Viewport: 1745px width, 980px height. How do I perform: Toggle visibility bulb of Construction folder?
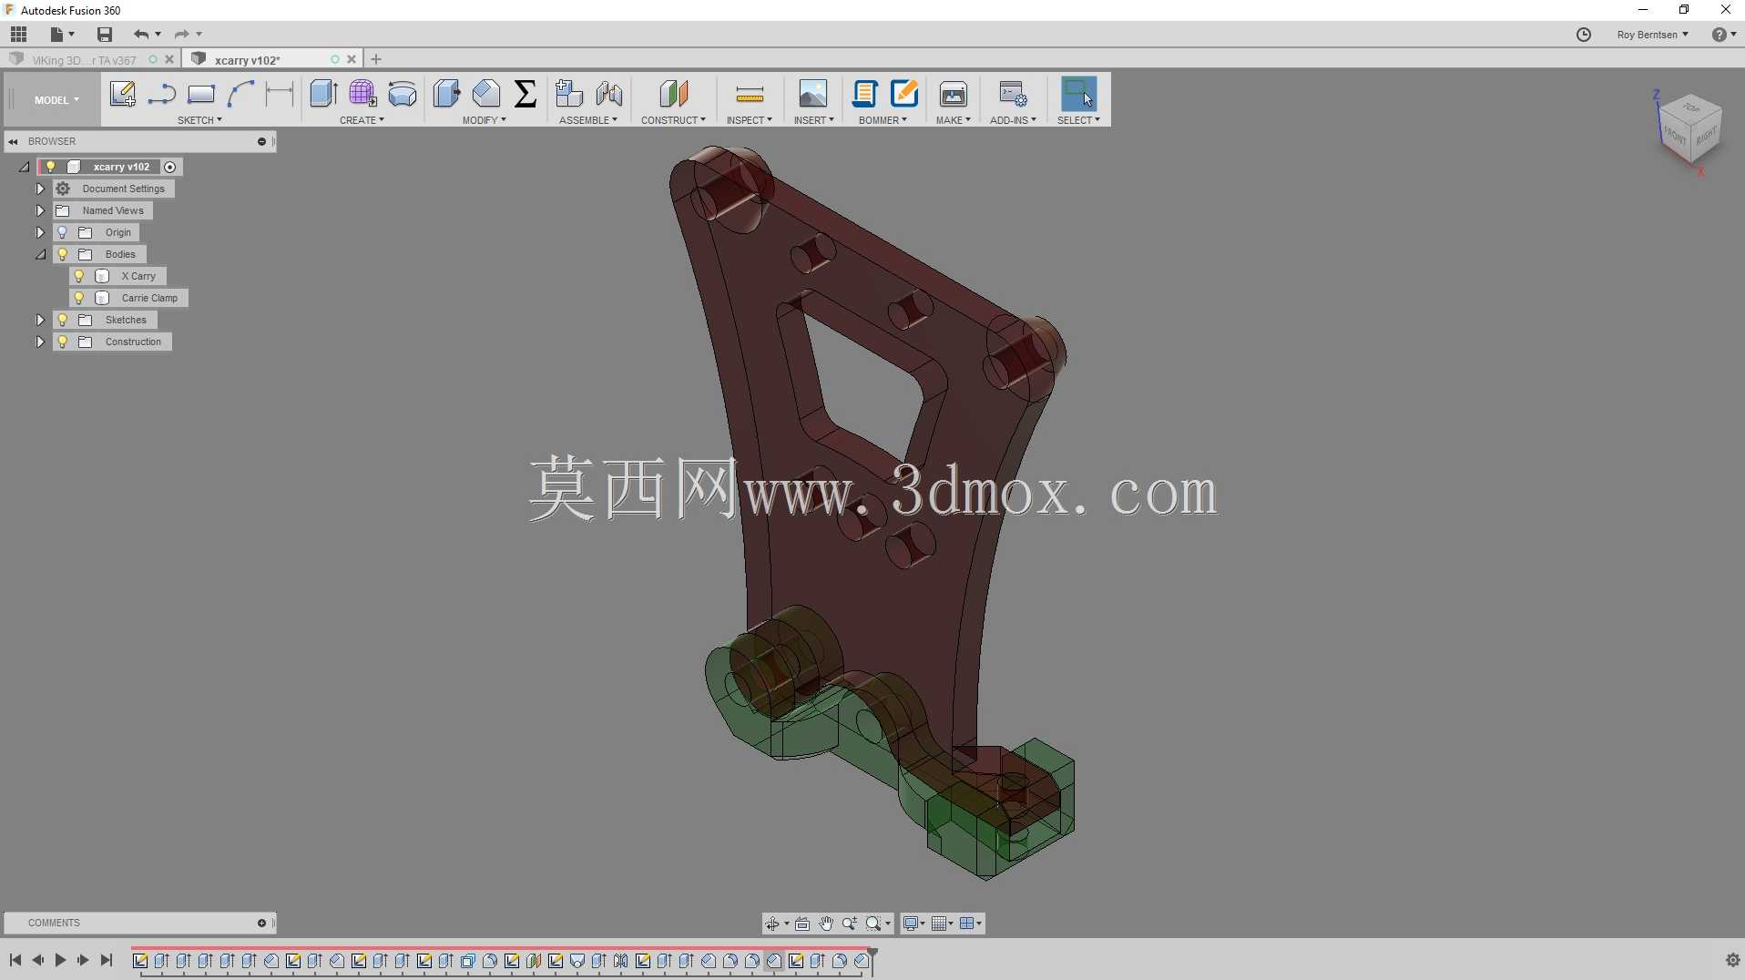pyautogui.click(x=63, y=342)
